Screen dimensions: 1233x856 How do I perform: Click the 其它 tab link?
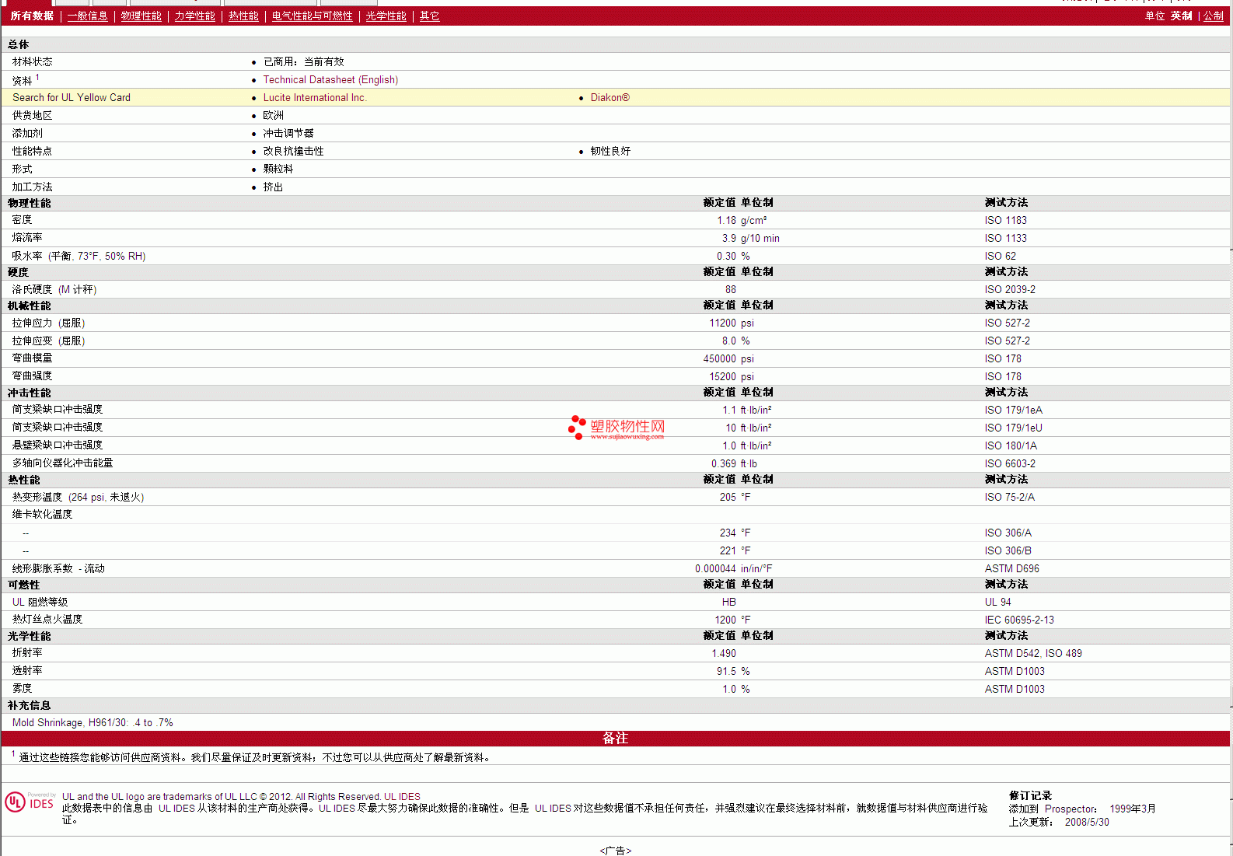[x=429, y=16]
